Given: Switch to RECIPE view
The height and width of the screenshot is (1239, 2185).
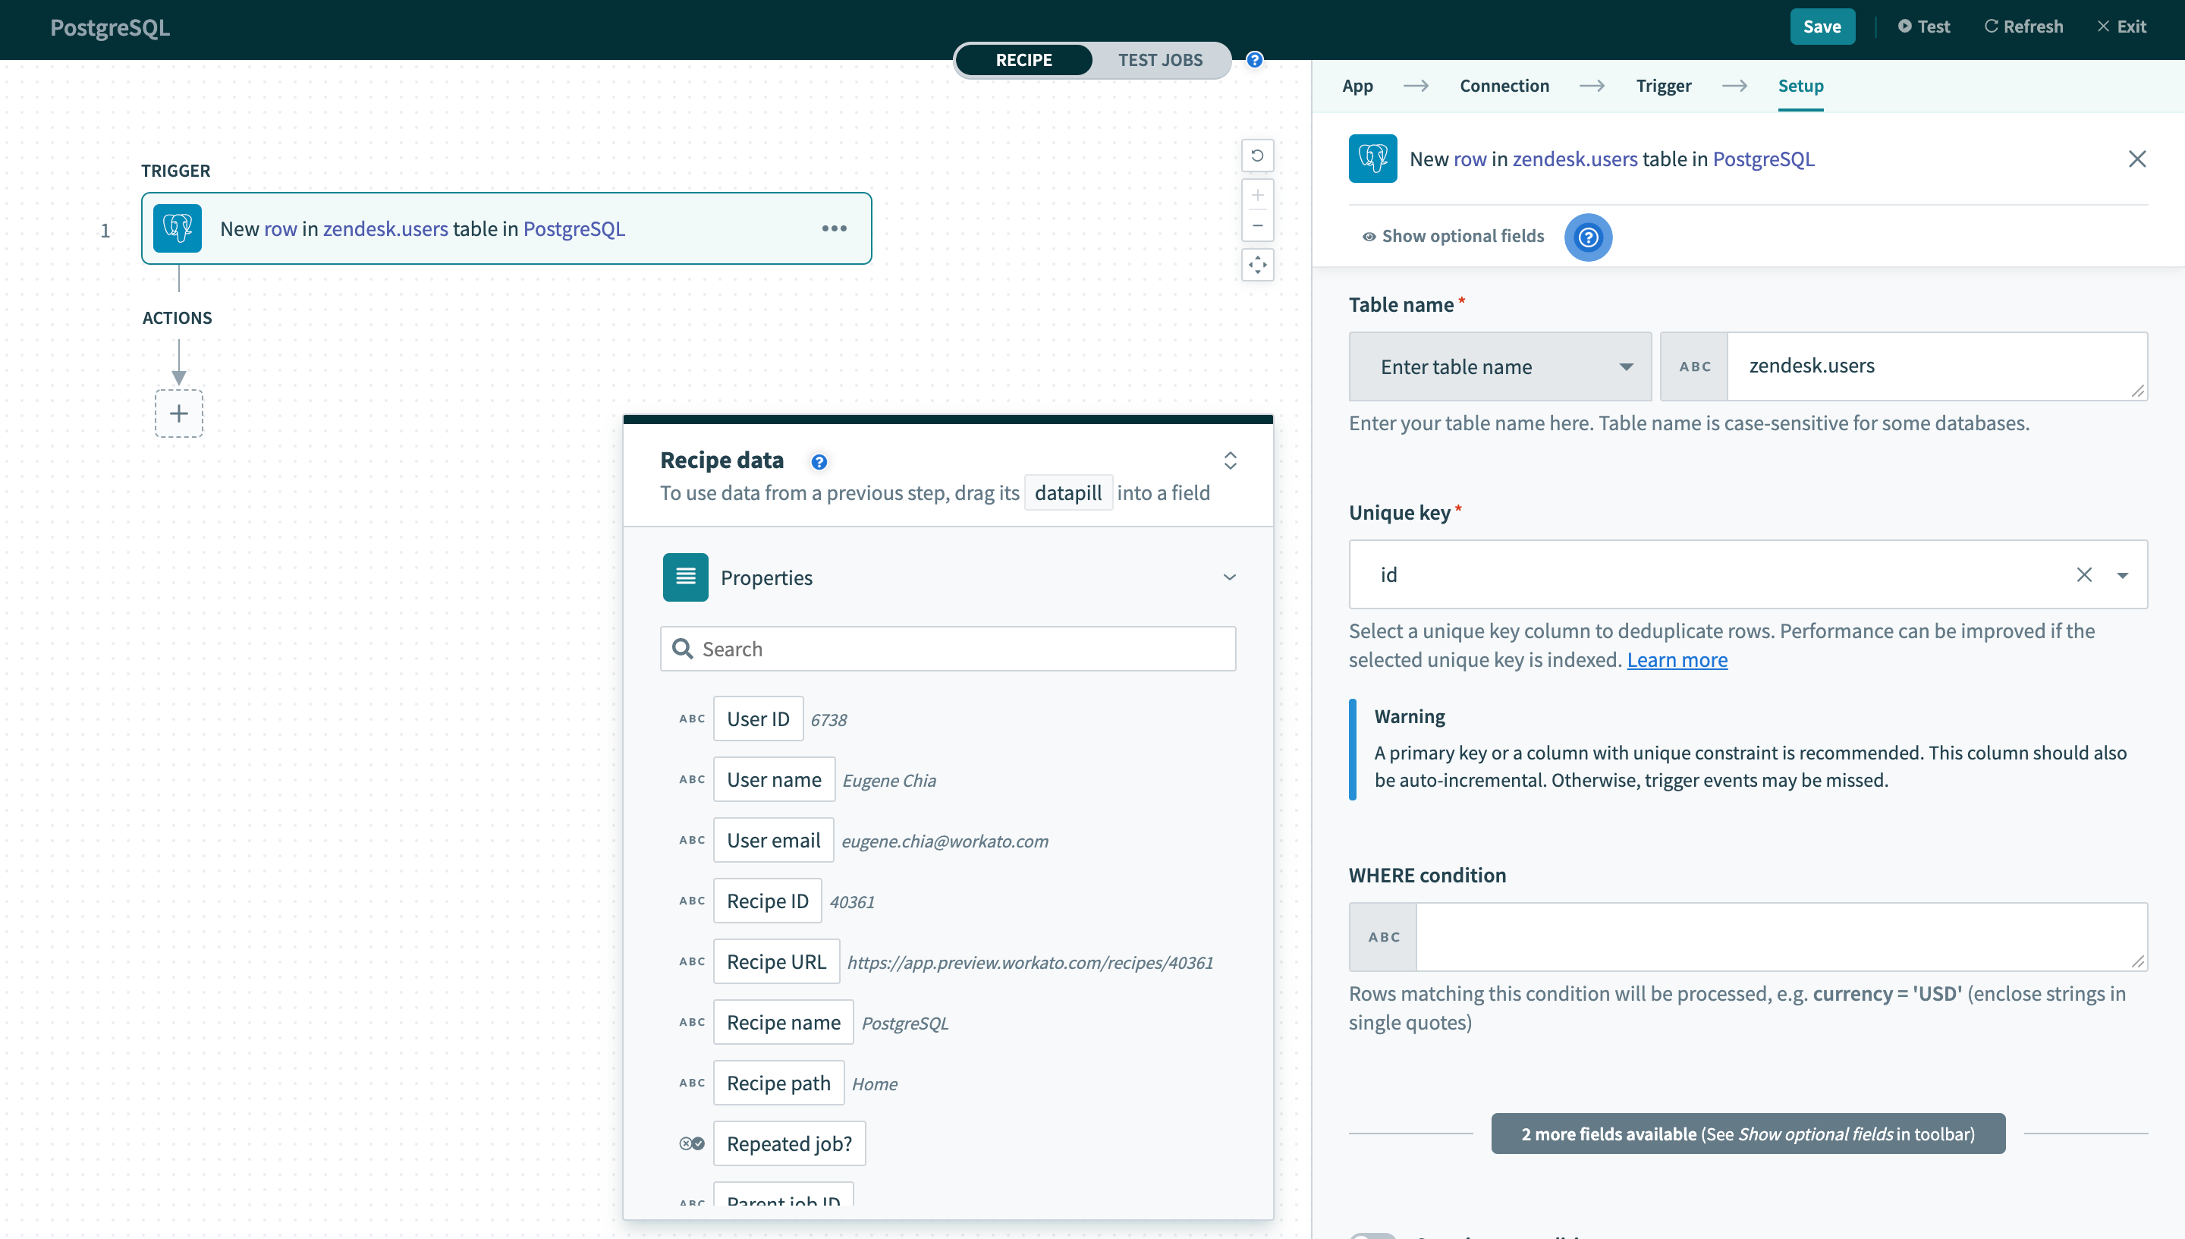Looking at the screenshot, I should (1023, 61).
